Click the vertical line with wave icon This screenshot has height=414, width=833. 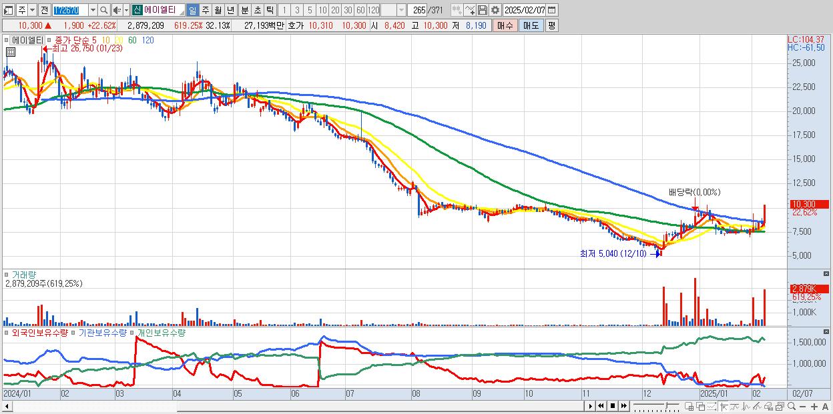point(746,406)
